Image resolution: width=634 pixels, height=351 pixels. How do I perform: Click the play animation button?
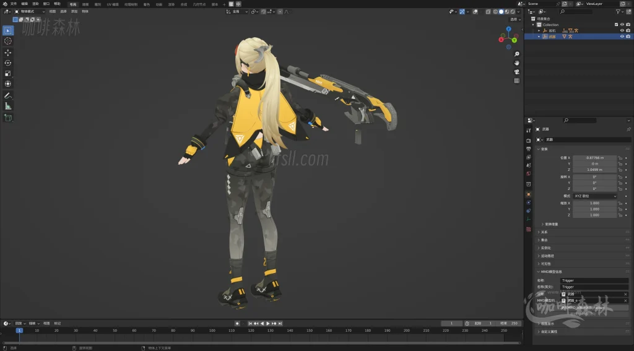pos(268,324)
